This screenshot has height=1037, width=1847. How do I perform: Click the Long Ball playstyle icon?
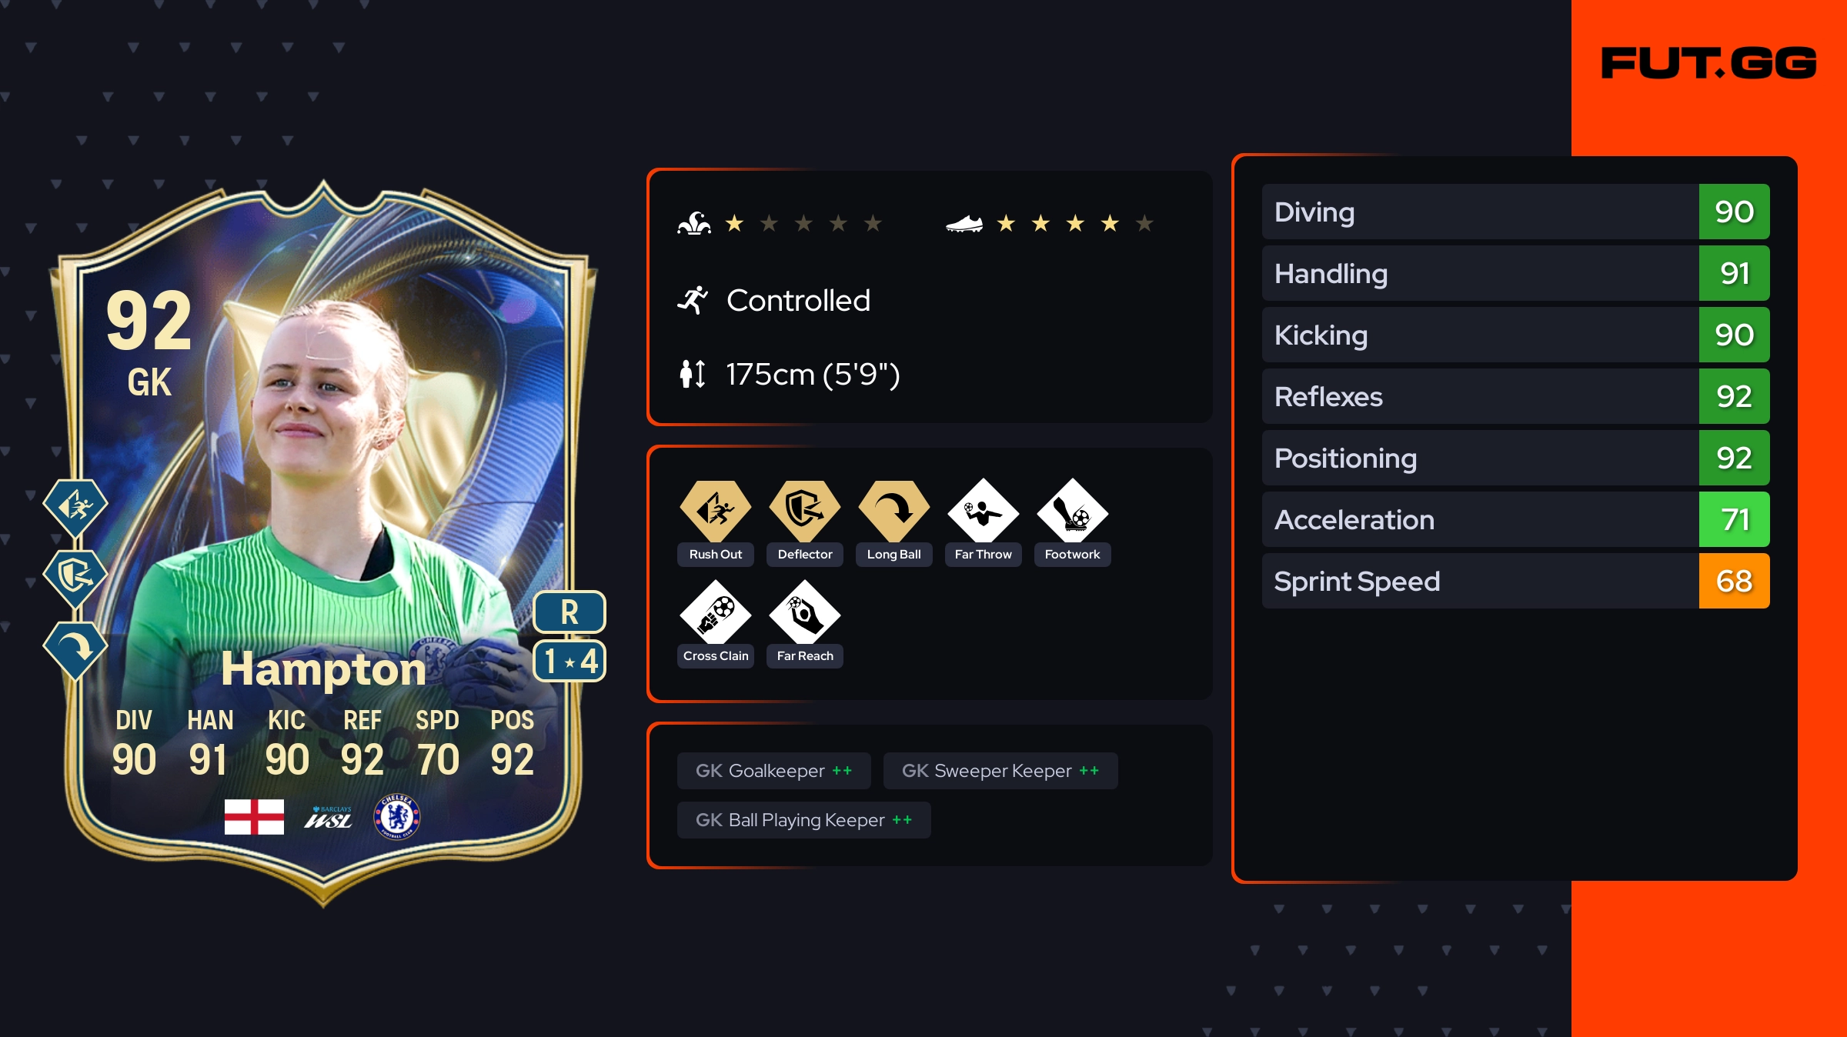coord(894,510)
